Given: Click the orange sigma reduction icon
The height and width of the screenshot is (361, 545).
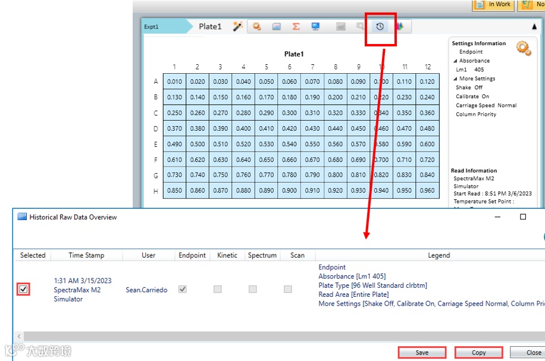Looking at the screenshot, I should pyautogui.click(x=296, y=26).
